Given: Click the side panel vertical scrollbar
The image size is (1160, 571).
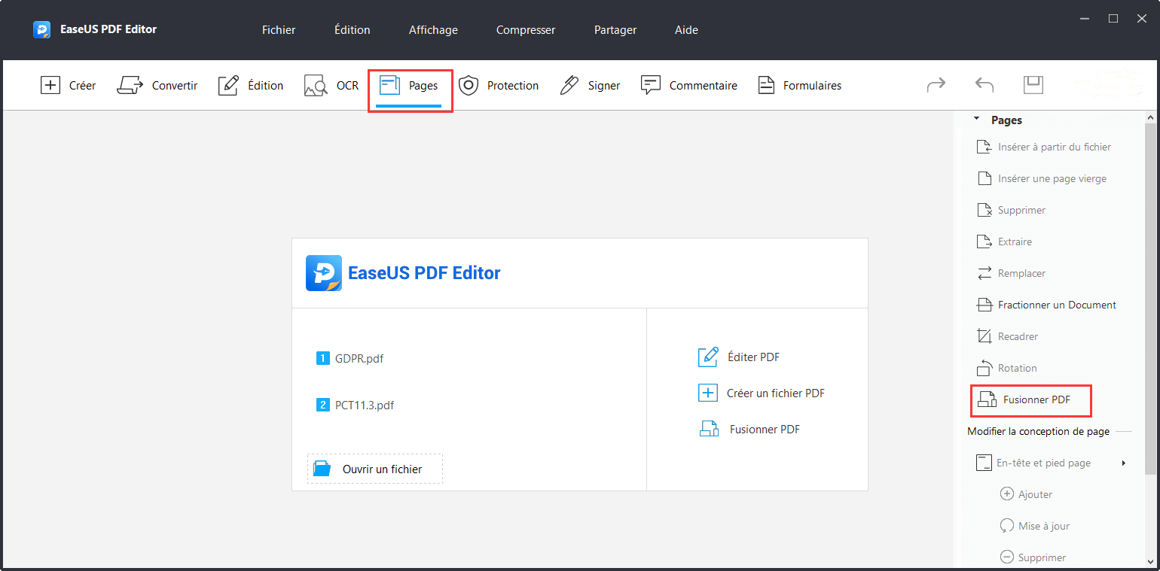Looking at the screenshot, I should point(1150,301).
